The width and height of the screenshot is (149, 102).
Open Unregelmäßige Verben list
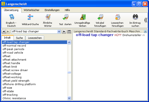tap(82, 20)
